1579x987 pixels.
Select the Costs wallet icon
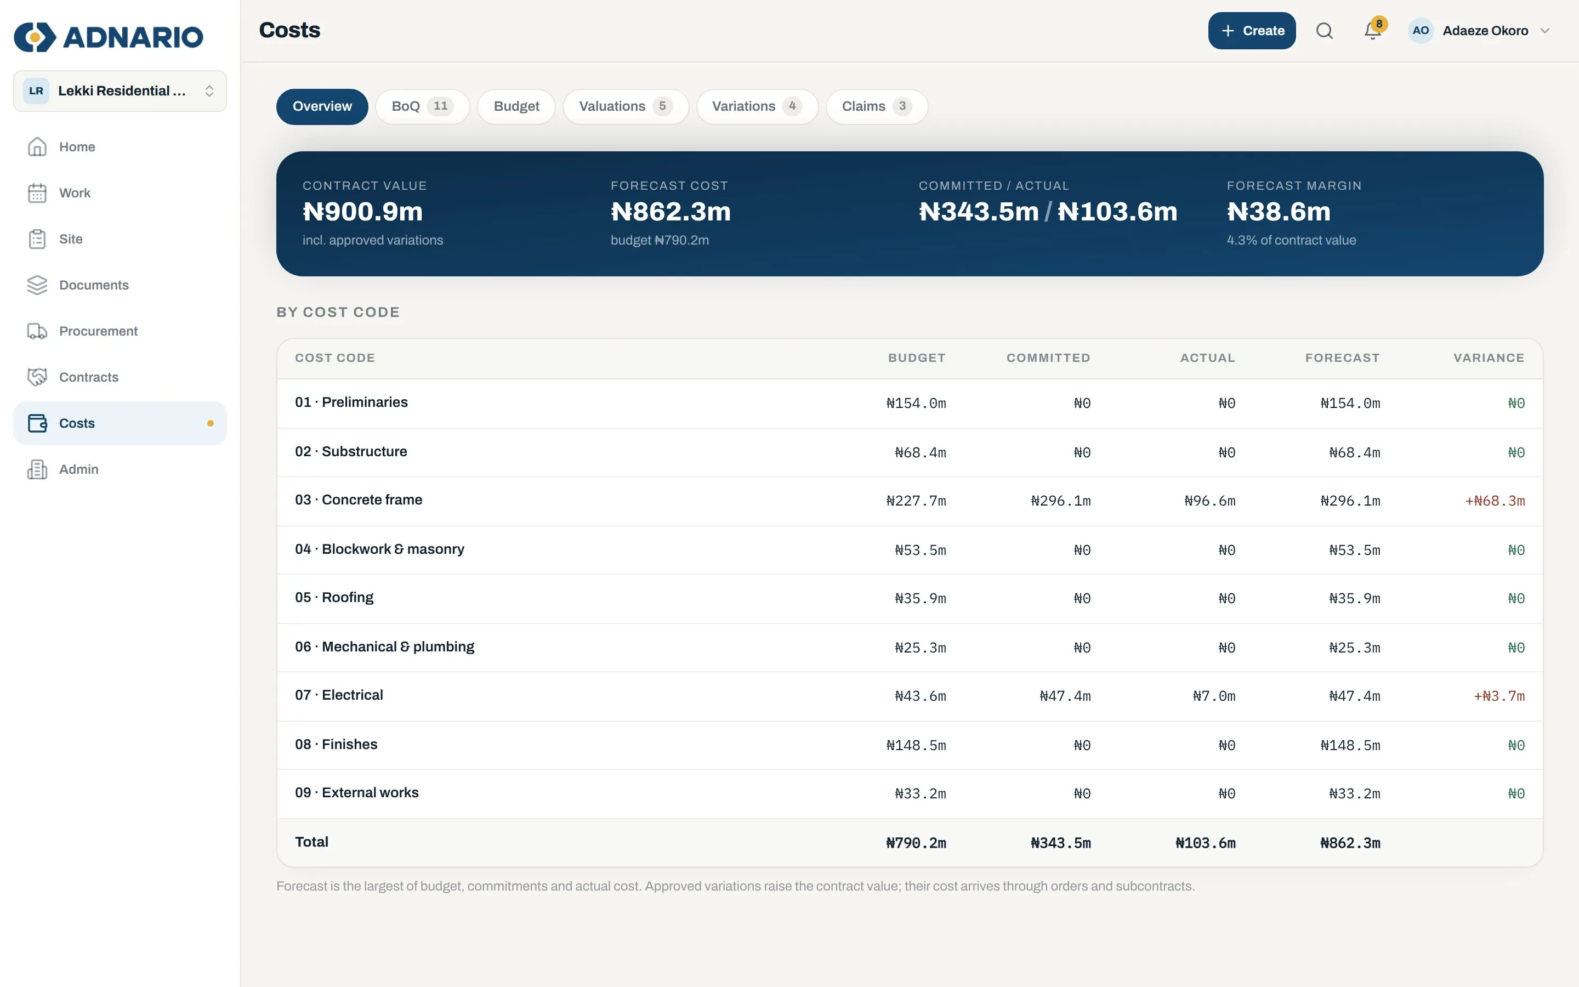[37, 423]
